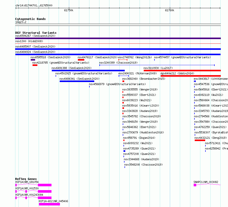Click the esv3443817 1000Genomes variant label

pos(211,79)
